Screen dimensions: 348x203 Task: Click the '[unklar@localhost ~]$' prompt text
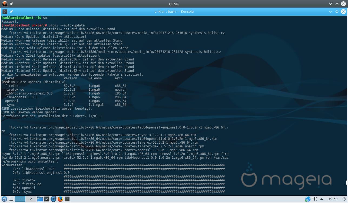(x=21, y=18)
